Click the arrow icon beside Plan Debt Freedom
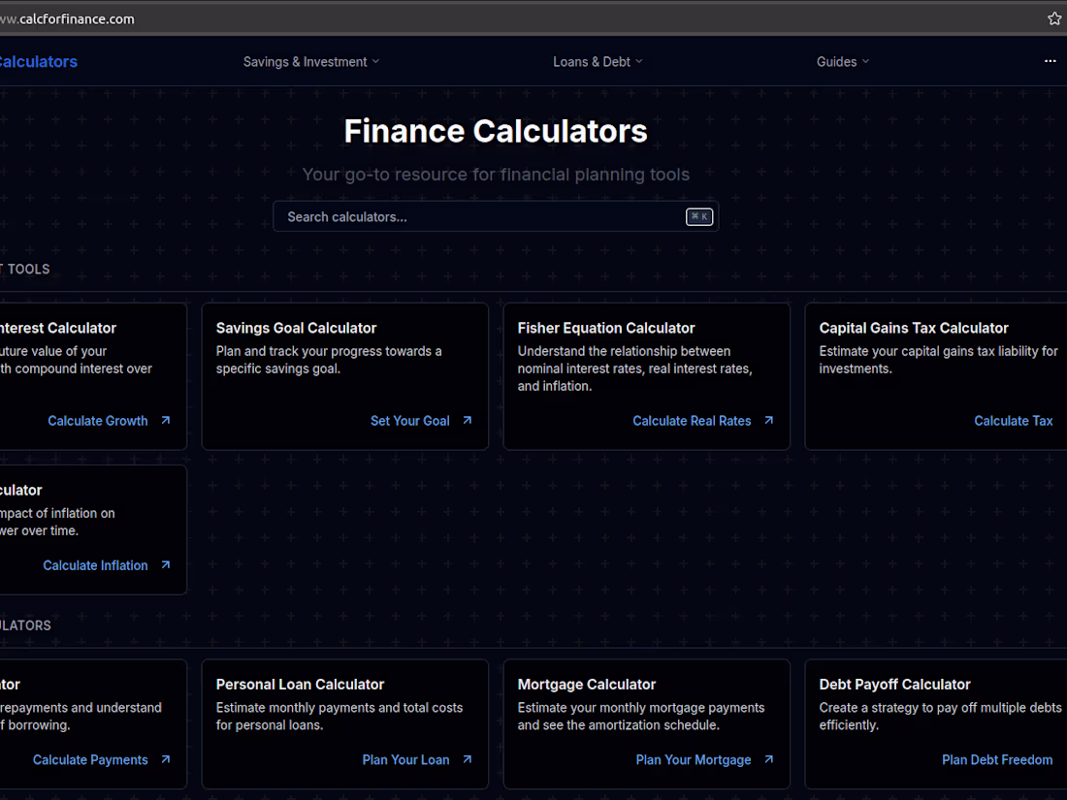This screenshot has width=1067, height=800. pos(1062,759)
